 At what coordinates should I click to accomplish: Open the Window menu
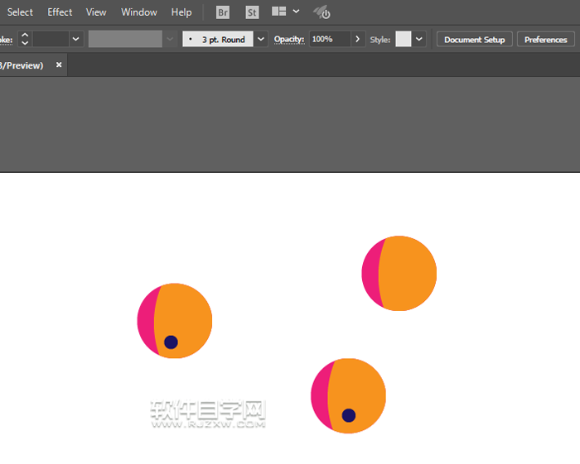[139, 12]
